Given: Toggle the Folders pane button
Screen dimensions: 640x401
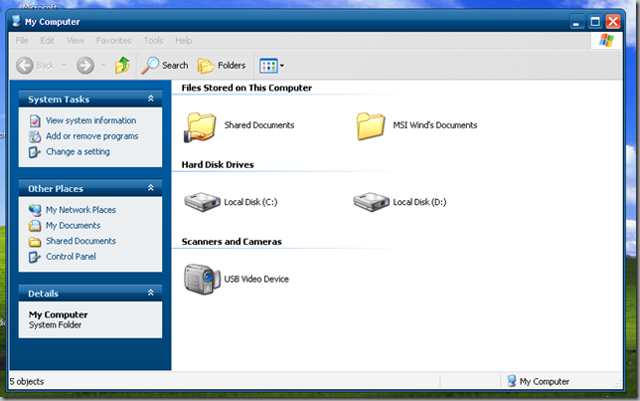Looking at the screenshot, I should coord(222,66).
